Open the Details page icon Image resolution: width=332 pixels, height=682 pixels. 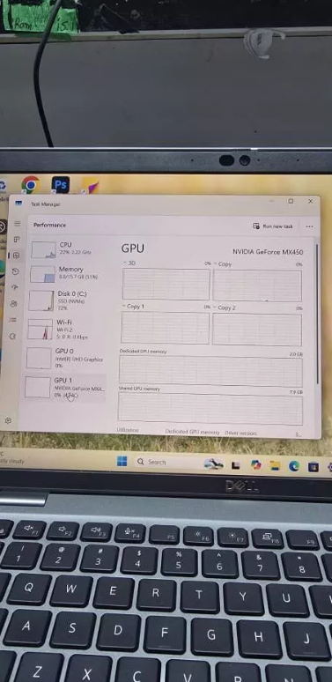(x=13, y=320)
